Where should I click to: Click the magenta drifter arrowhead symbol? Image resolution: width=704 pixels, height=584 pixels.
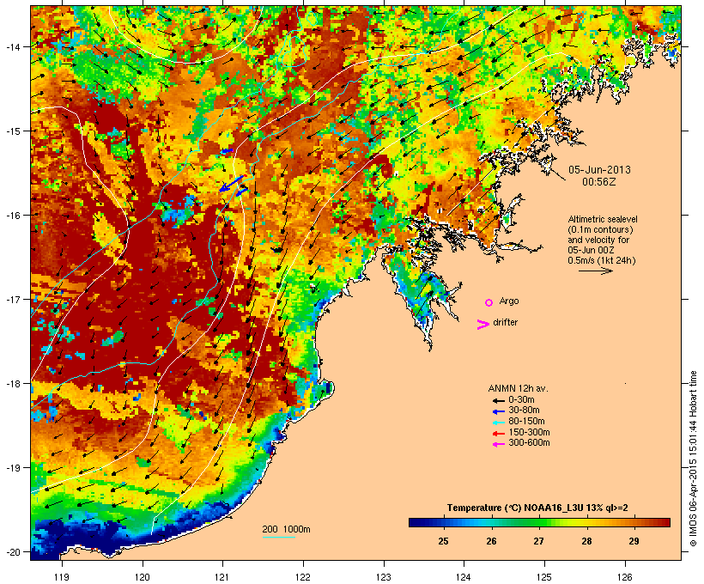click(483, 325)
